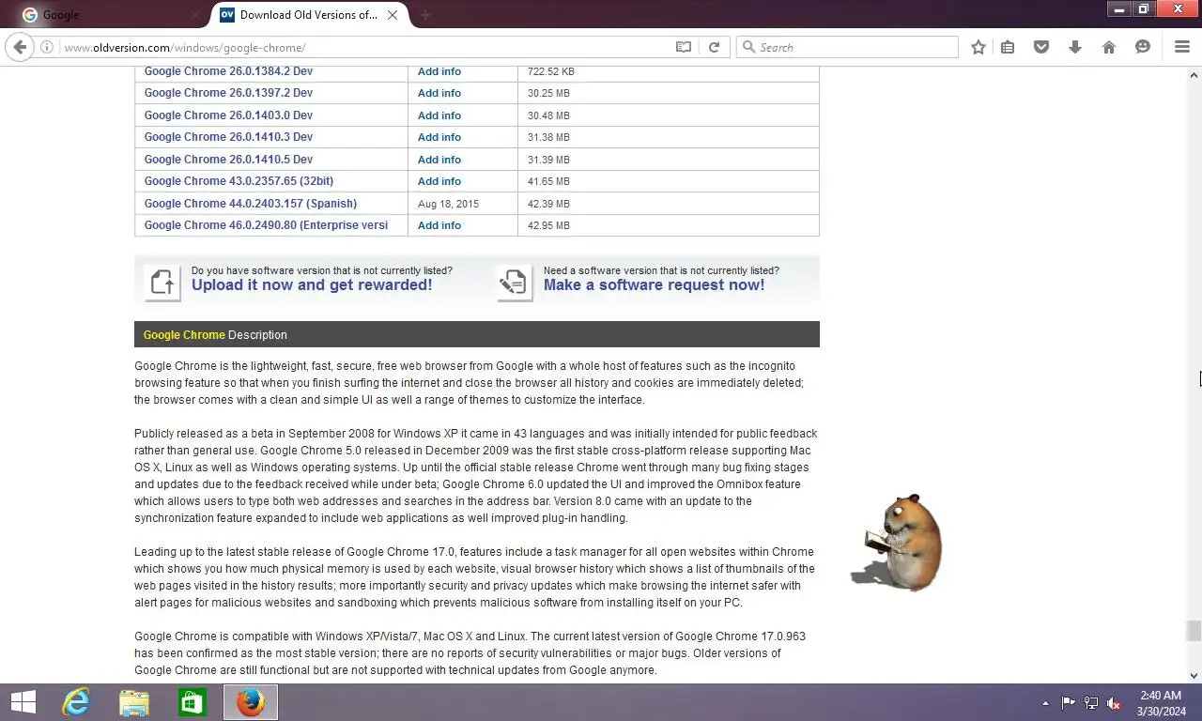Go to the Firefox home page icon
The height and width of the screenshot is (721, 1202).
(1109, 47)
